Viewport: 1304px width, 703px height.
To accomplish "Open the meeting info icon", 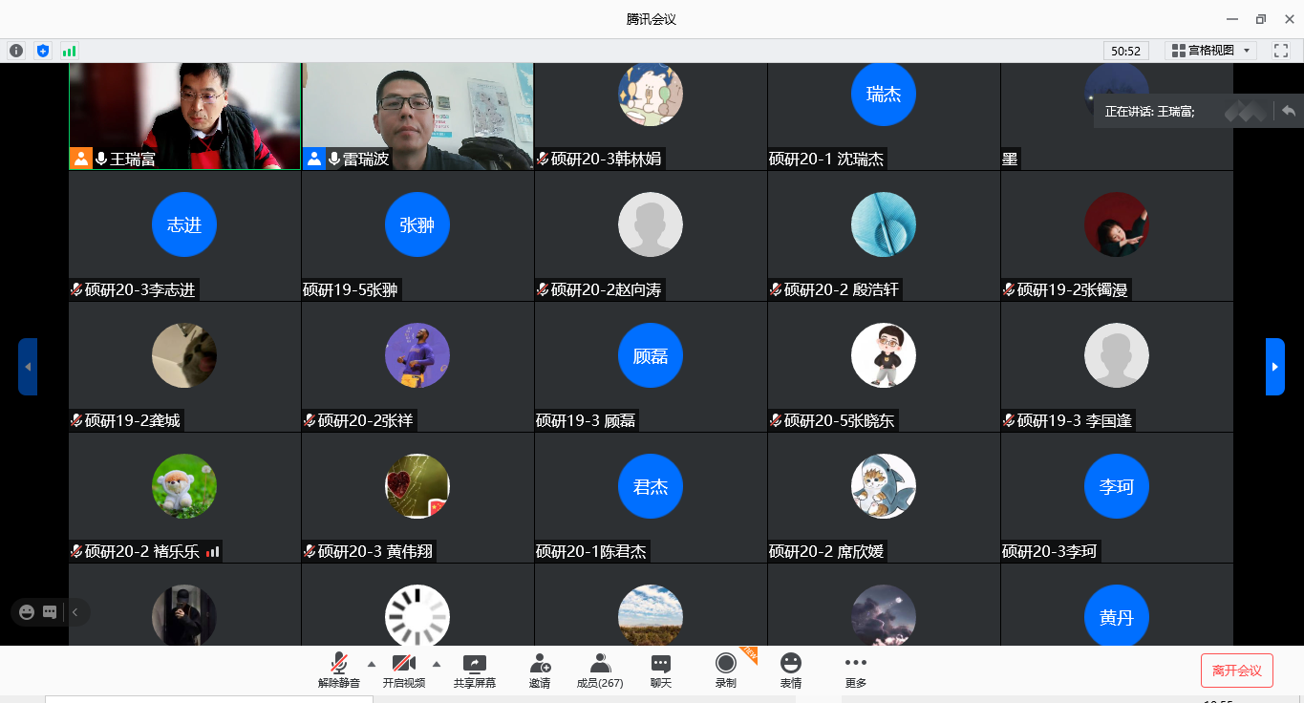I will pyautogui.click(x=16, y=51).
